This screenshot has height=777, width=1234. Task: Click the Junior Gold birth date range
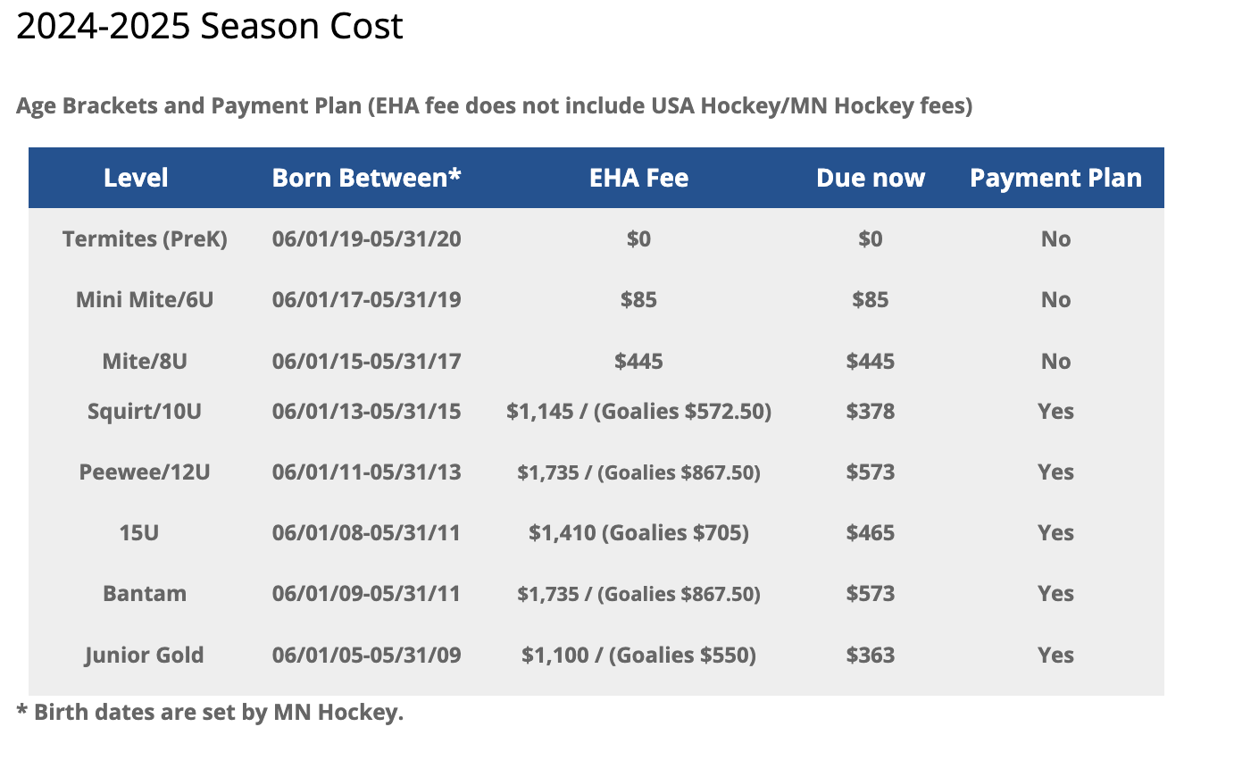tap(366, 656)
